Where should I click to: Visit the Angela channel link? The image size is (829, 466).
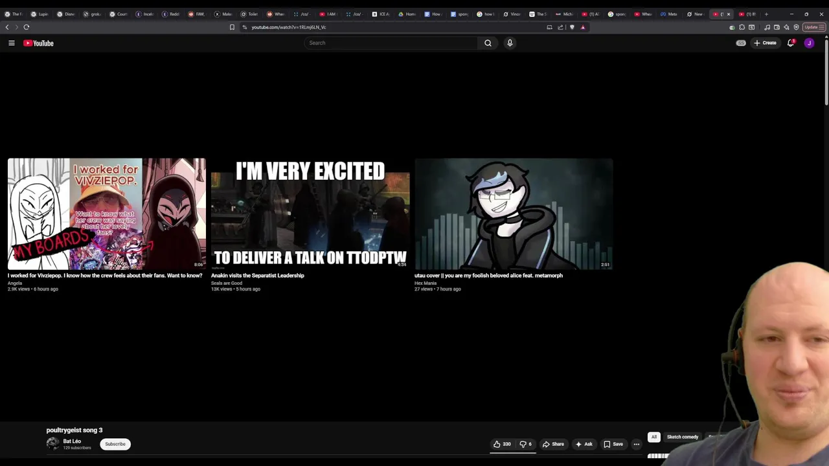click(15, 283)
